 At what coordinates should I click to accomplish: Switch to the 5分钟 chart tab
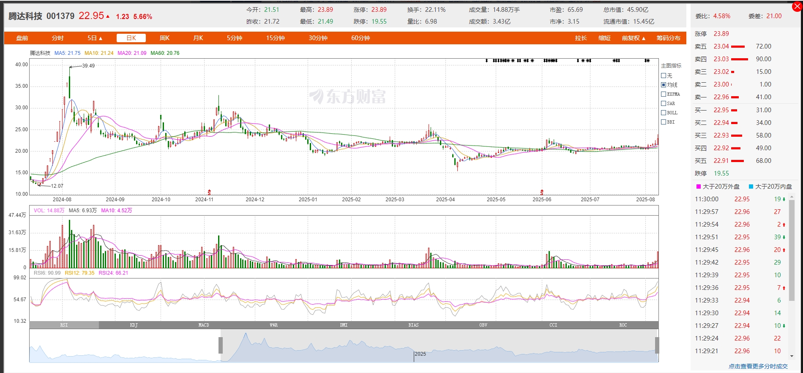point(235,38)
